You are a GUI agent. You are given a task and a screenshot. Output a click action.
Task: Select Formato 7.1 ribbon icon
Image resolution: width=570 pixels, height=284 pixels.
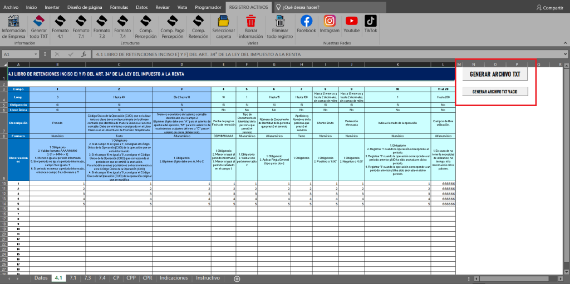click(x=81, y=27)
